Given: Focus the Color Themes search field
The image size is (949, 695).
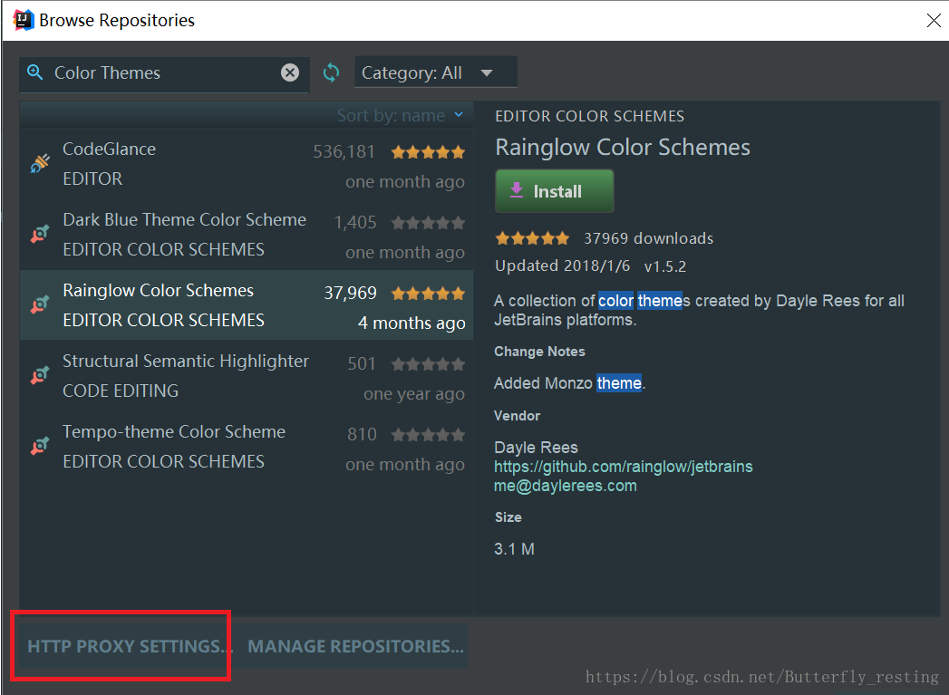Looking at the screenshot, I should click(x=163, y=73).
